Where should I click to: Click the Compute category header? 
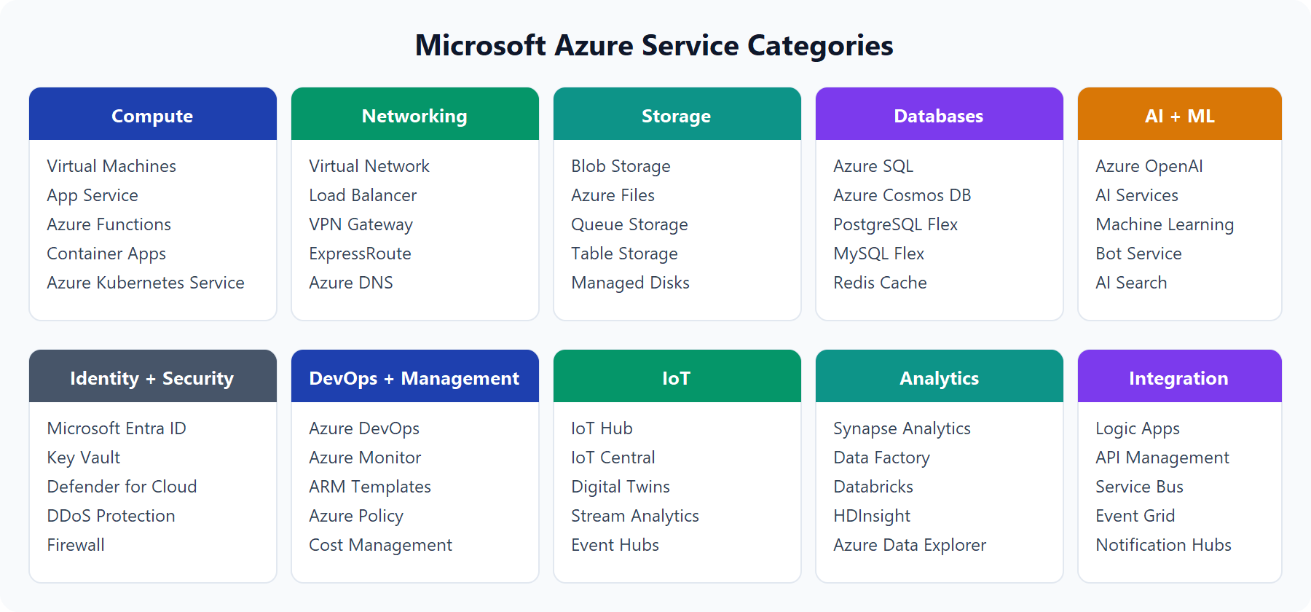tap(153, 114)
